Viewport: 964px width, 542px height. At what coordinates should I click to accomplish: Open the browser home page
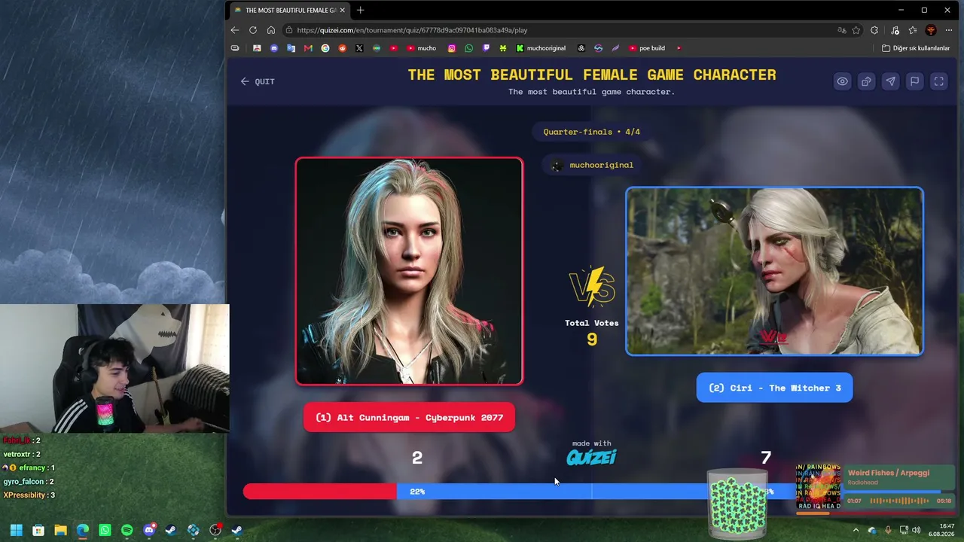coord(271,30)
